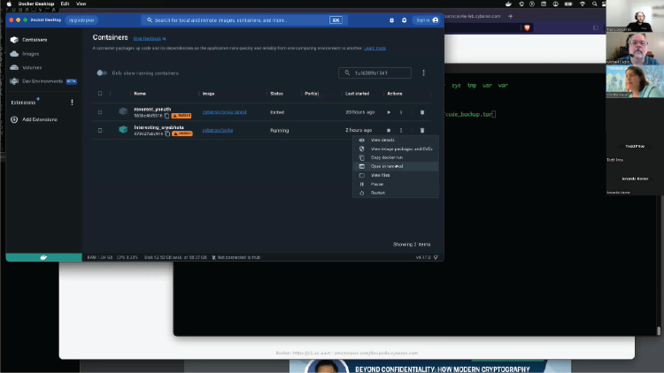Click the top participant video thumbnail
Image resolution: width=664 pixels, height=373 pixels.
point(635,16)
